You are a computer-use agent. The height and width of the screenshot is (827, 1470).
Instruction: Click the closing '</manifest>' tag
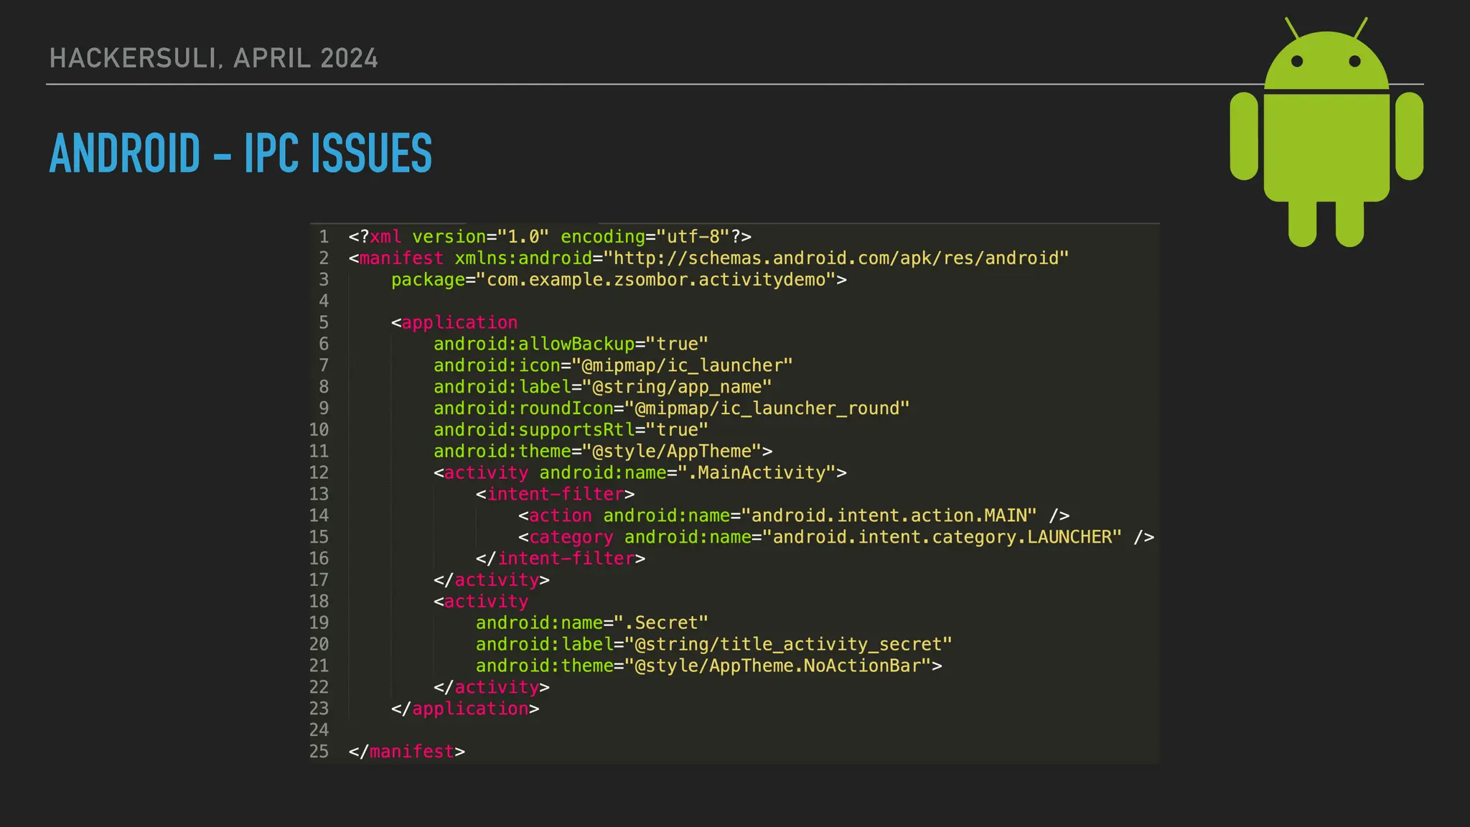407,752
